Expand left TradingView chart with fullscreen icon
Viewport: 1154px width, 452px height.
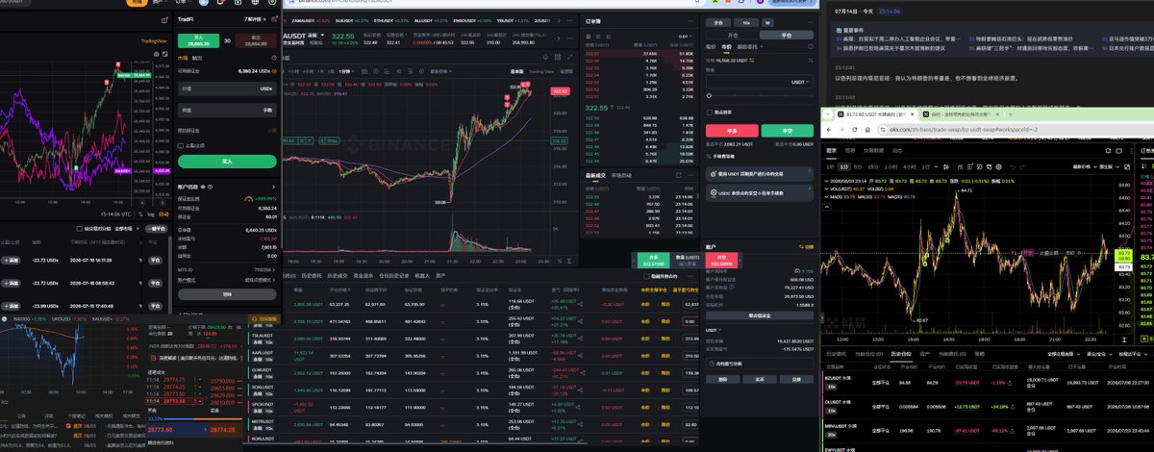point(165,54)
